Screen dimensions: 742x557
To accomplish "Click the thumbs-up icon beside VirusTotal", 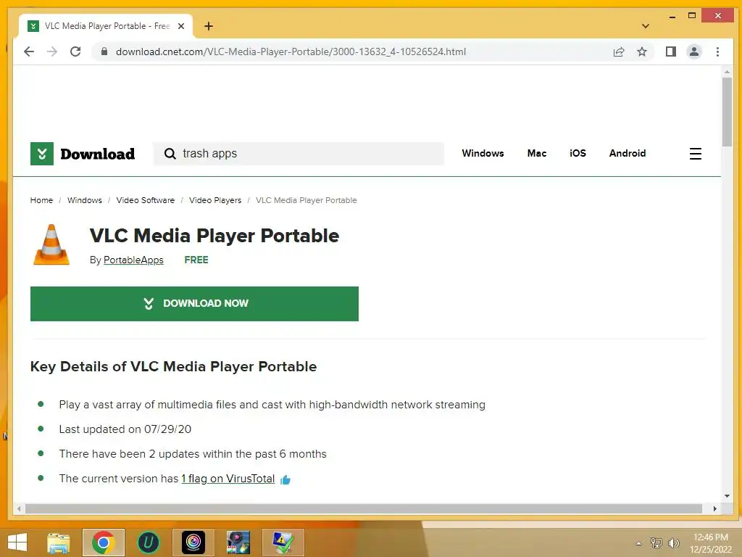I will pos(285,479).
